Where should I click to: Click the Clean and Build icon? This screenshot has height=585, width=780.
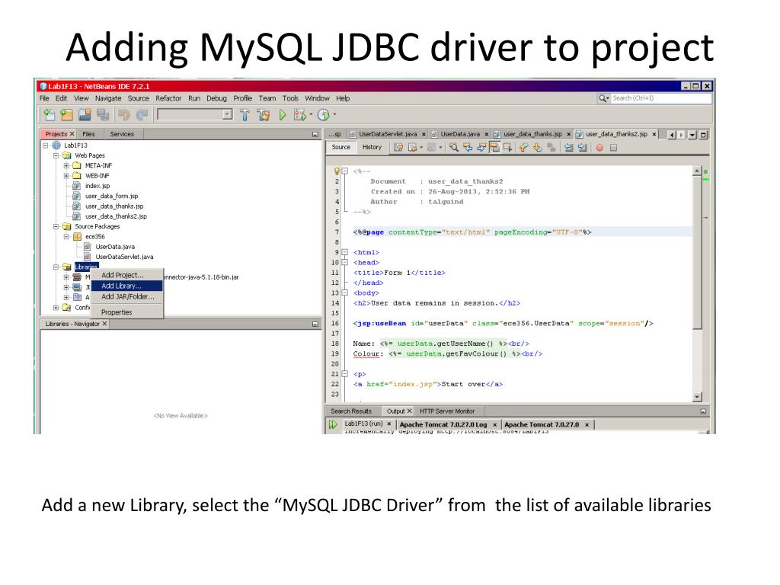point(263,115)
